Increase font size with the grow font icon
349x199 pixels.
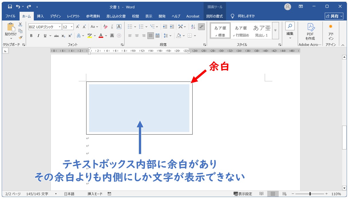78,27
